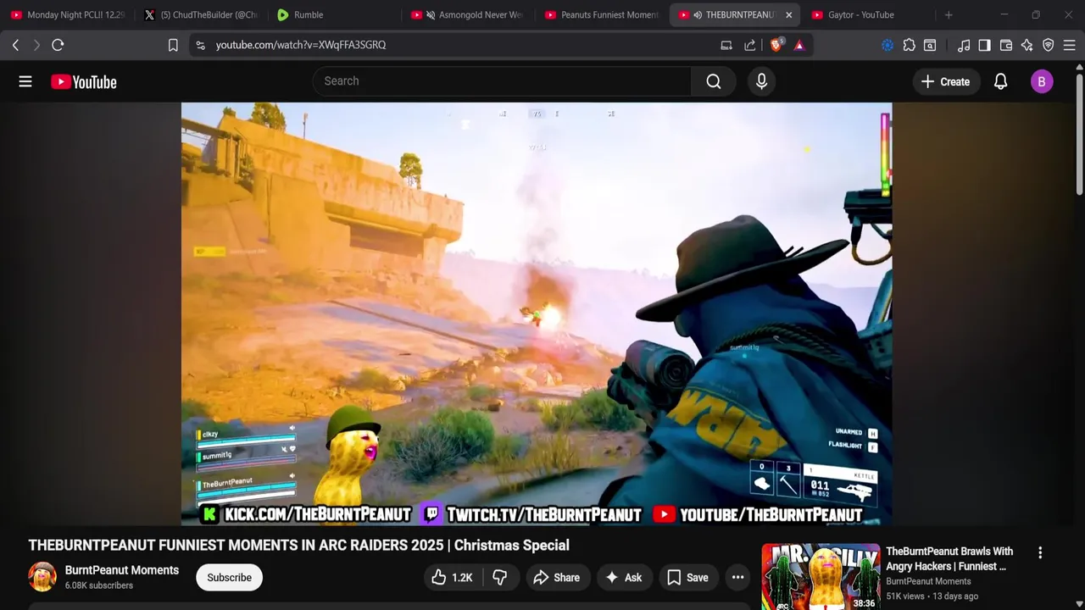Image resolution: width=1085 pixels, height=610 pixels.
Task: Click the install app screen icon in address bar
Action: 726,45
